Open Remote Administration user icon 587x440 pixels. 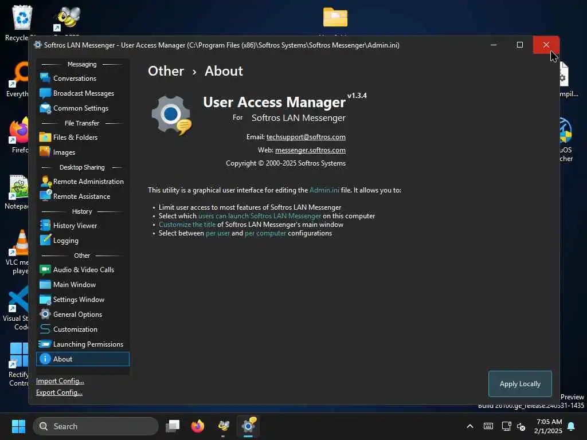[45, 181]
